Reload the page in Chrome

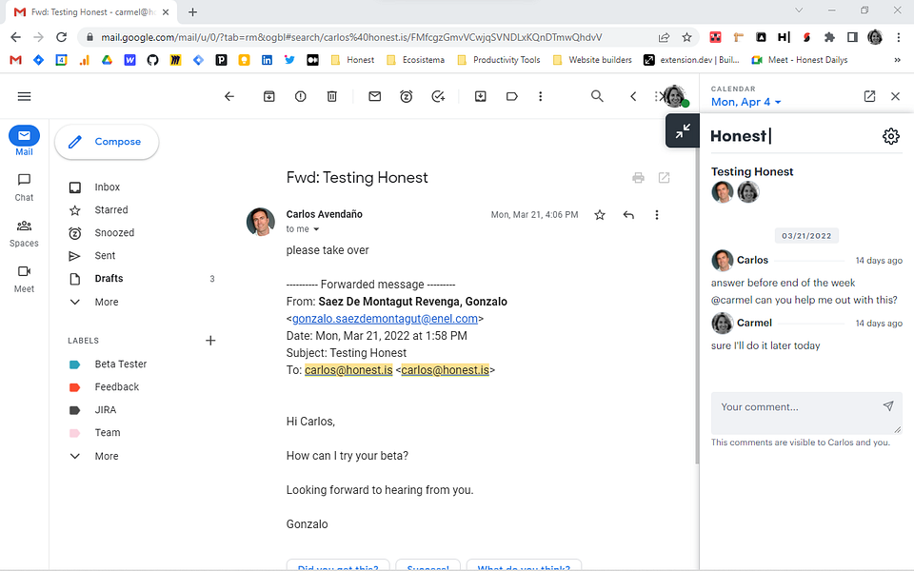(61, 37)
